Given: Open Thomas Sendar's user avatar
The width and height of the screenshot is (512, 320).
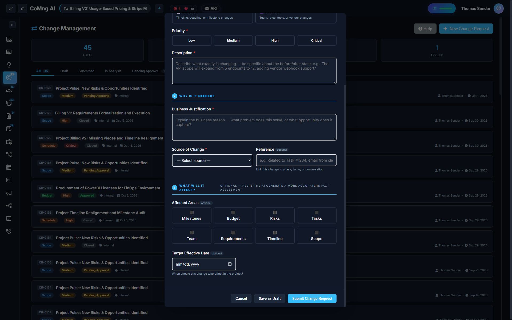Looking at the screenshot, I should click(x=498, y=9).
